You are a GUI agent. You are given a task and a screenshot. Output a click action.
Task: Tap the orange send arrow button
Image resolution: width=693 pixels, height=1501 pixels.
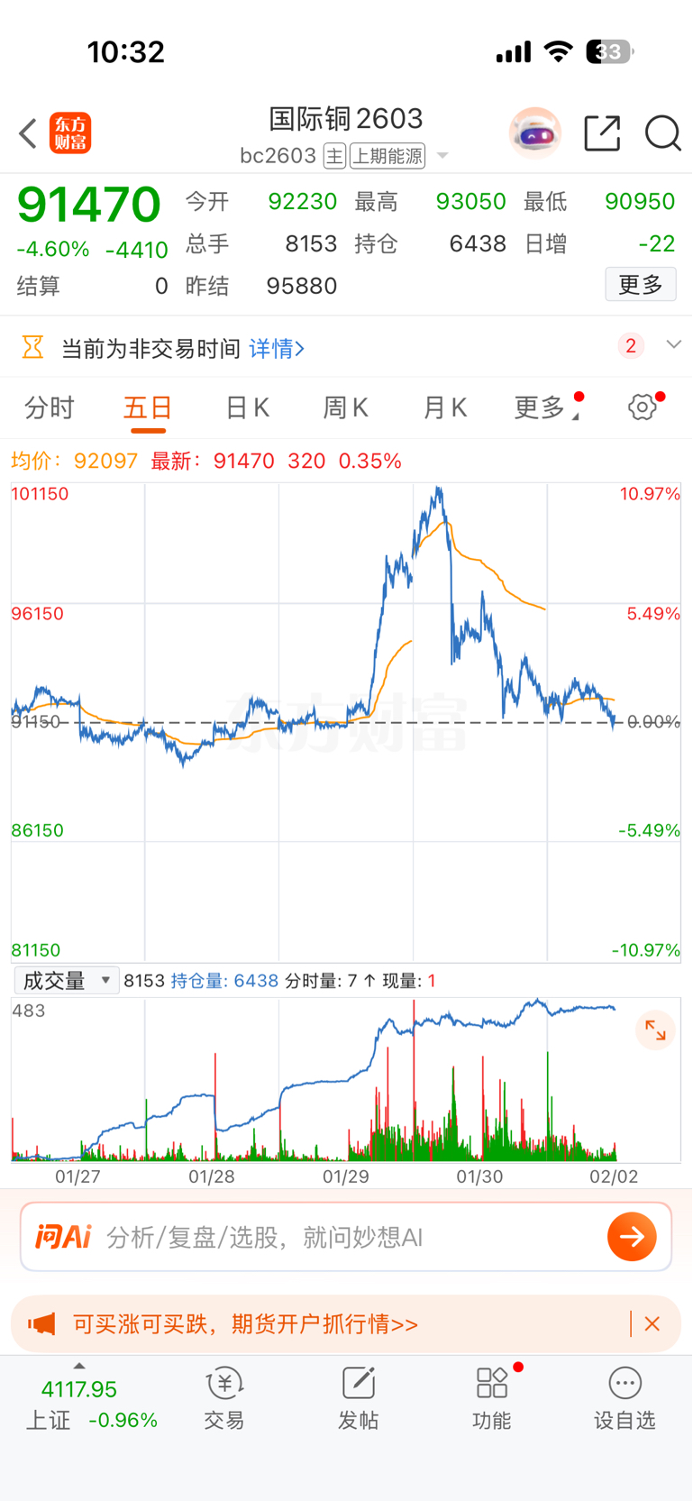coord(632,1237)
